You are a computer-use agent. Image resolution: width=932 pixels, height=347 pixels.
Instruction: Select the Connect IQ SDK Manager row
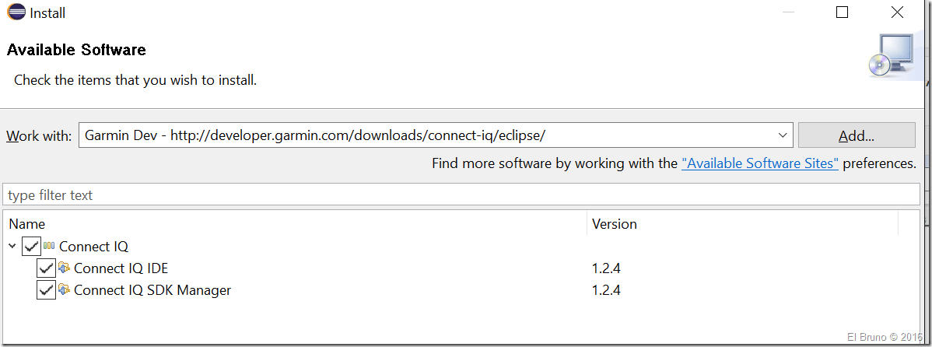[152, 290]
